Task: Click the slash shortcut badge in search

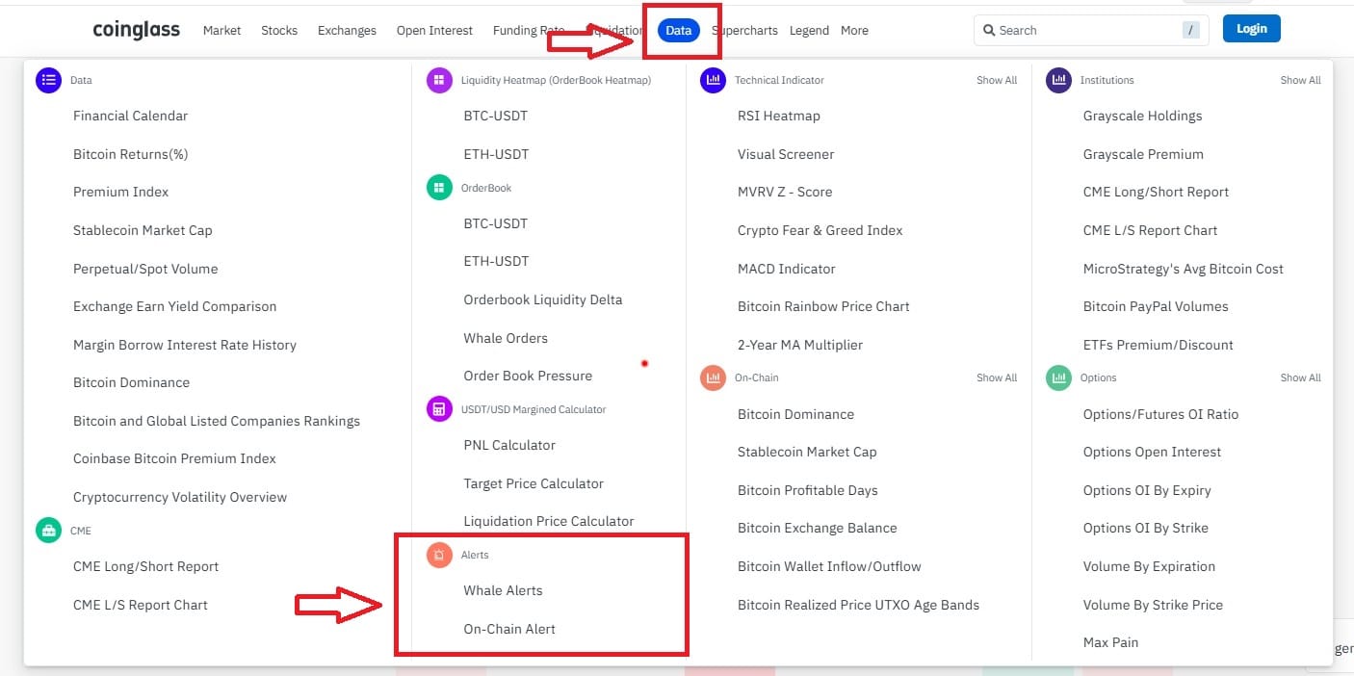Action: [x=1191, y=30]
